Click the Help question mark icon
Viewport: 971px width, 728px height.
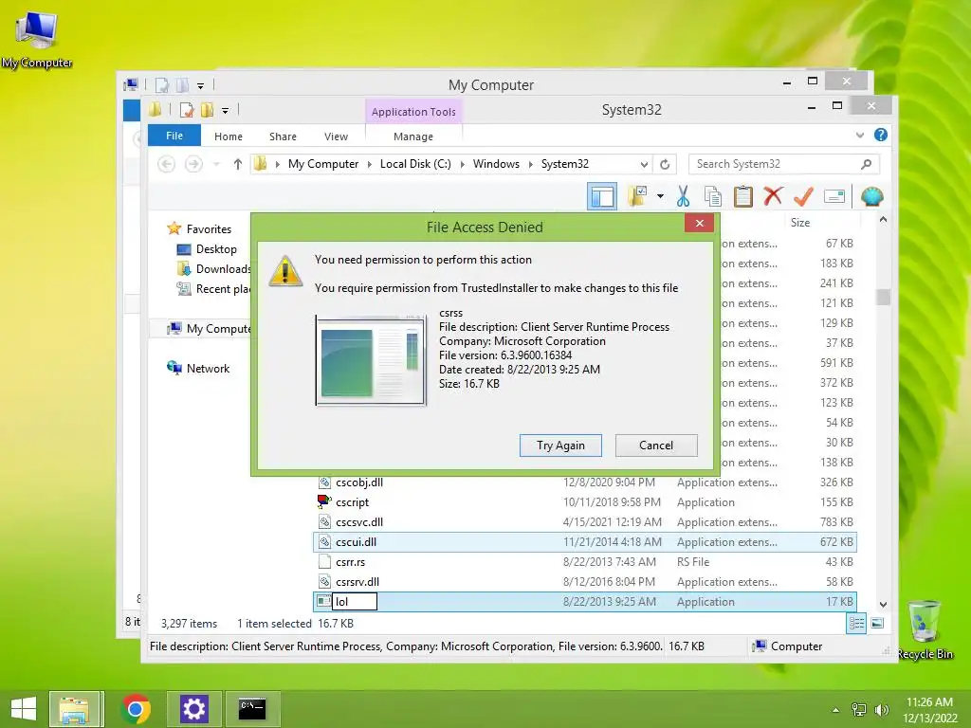pyautogui.click(x=880, y=135)
